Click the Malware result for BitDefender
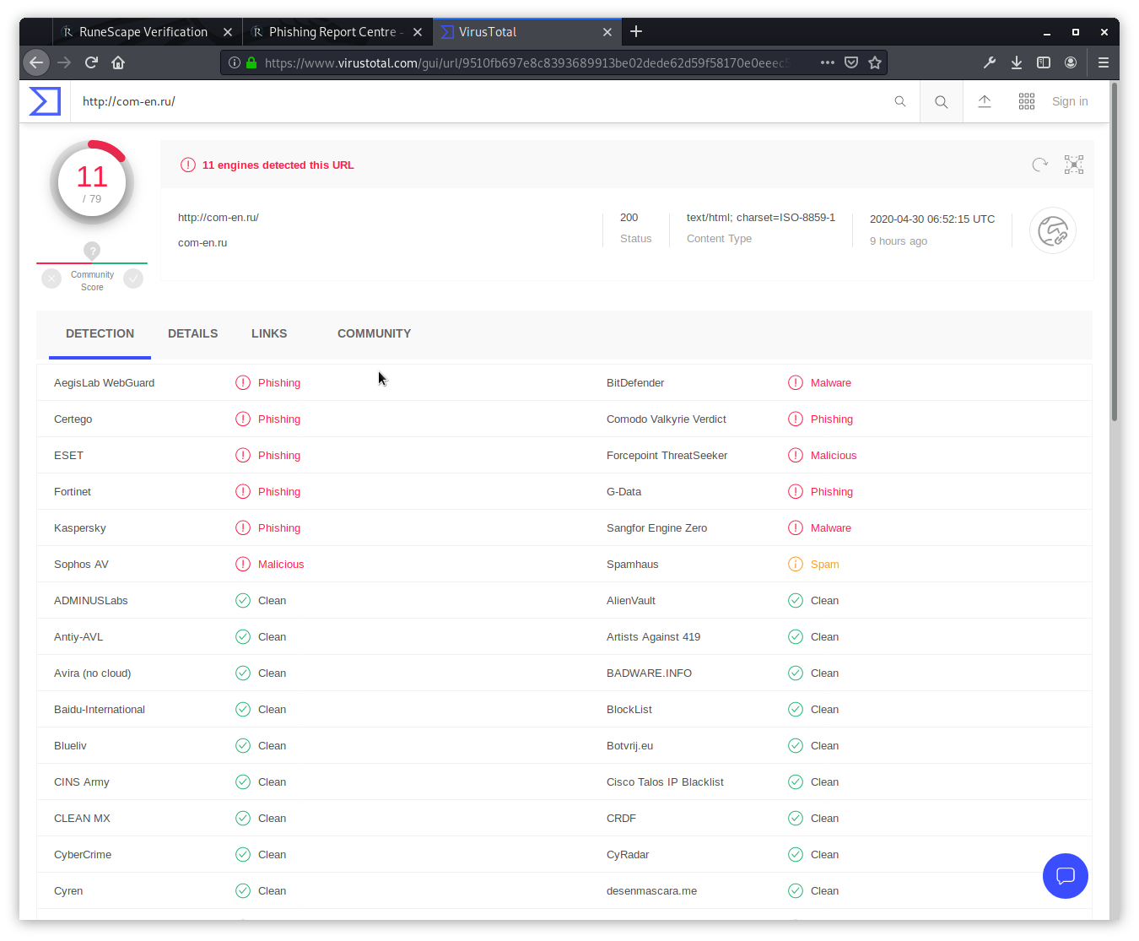Screen dimensions: 1139x941 coord(831,383)
